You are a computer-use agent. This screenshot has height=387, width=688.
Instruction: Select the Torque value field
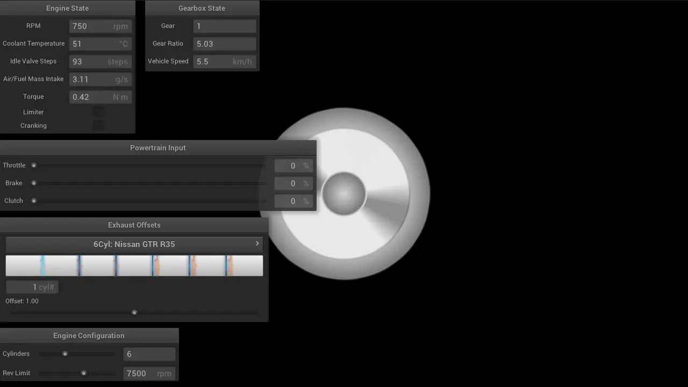pyautogui.click(x=101, y=97)
